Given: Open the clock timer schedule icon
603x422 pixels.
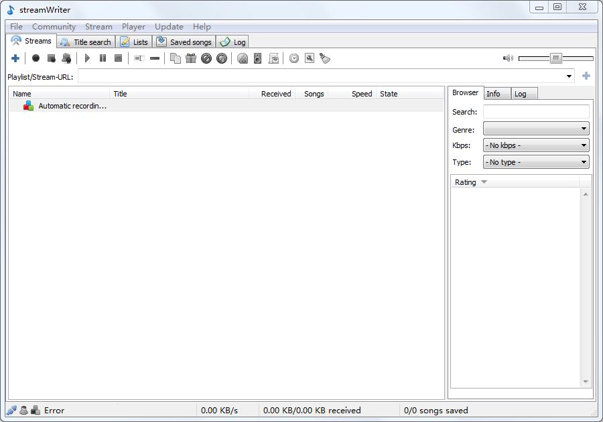Looking at the screenshot, I should click(x=294, y=58).
